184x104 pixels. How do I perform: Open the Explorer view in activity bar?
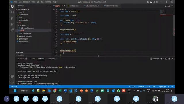pos(12,7)
